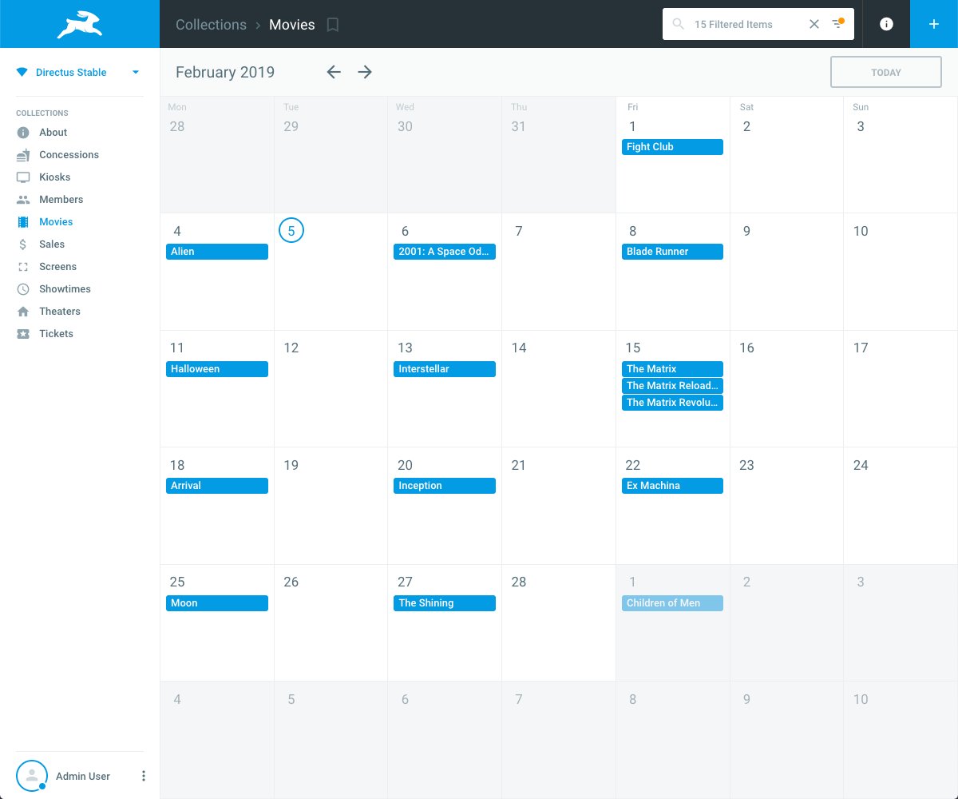
Task: Click the Directus Stable diamond icon
Action: click(x=22, y=73)
